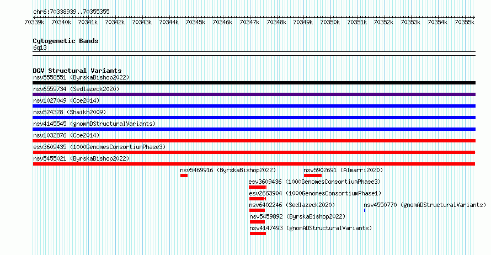Click the 70345k ruler position
The height and width of the screenshot is (255, 491).
(x=196, y=22)
